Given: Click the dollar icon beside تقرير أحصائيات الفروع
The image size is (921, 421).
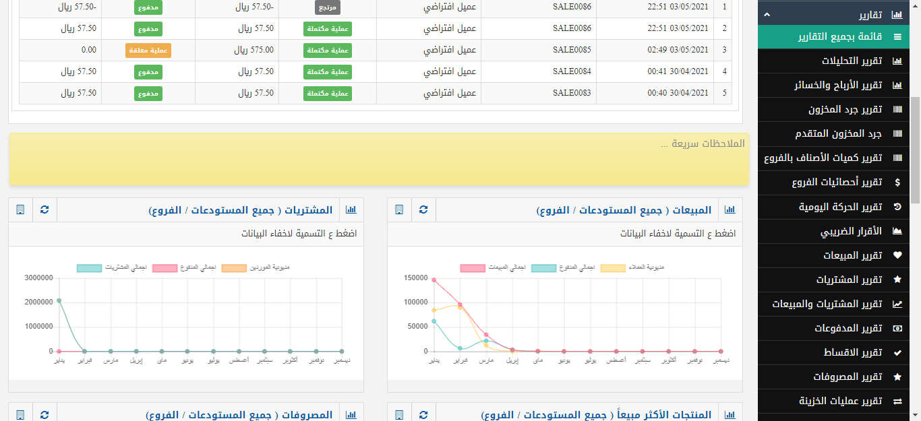Looking at the screenshot, I should point(897,183).
